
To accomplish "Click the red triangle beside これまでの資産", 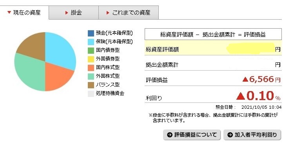I will tap(108, 13).
